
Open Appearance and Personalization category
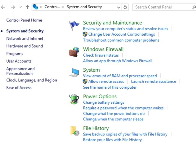pyautogui.click(x=20, y=71)
